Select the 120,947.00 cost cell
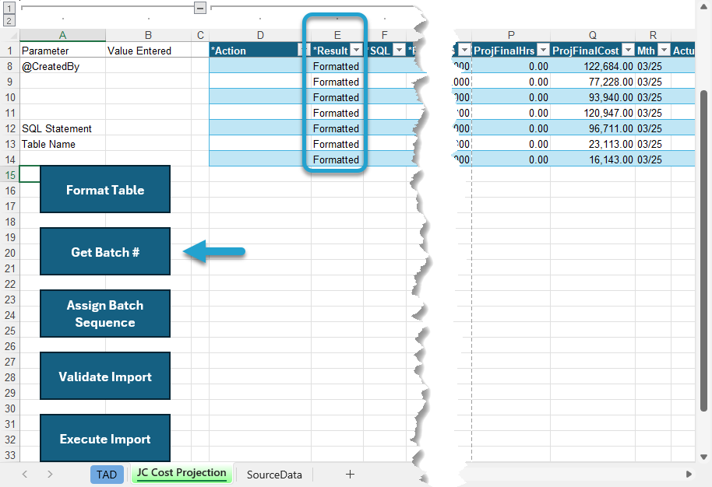The image size is (712, 487). (x=593, y=113)
